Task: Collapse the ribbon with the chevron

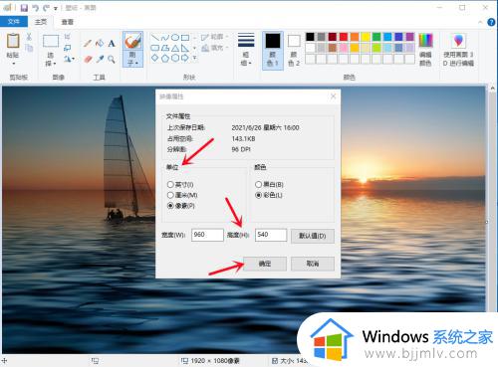Action: pyautogui.click(x=480, y=22)
